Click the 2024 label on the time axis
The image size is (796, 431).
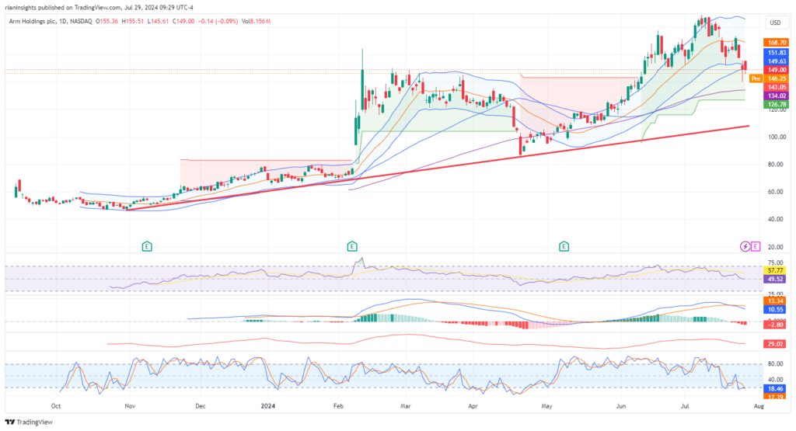pos(267,406)
